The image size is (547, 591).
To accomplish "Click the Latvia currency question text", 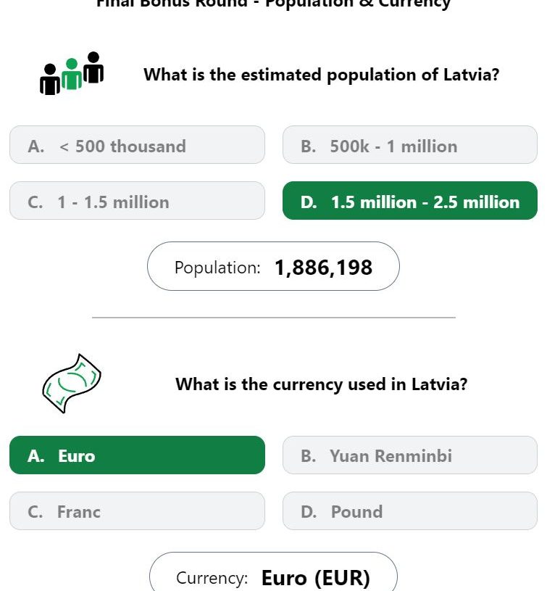I will coord(322,384).
